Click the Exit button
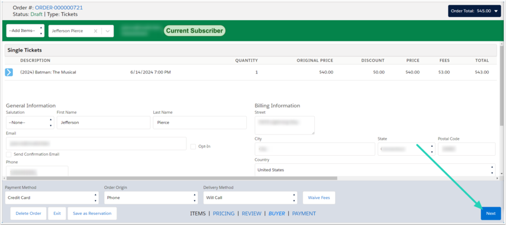Image resolution: width=506 pixels, height=225 pixels. pos(57,213)
